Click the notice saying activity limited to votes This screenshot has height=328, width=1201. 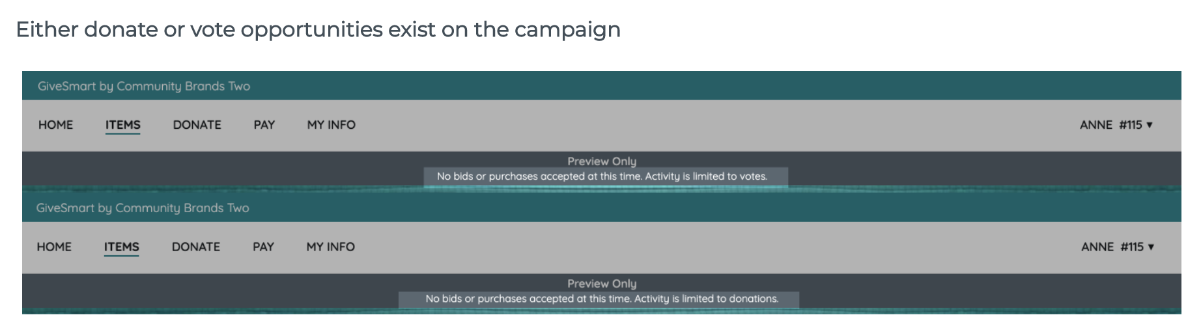(x=602, y=176)
